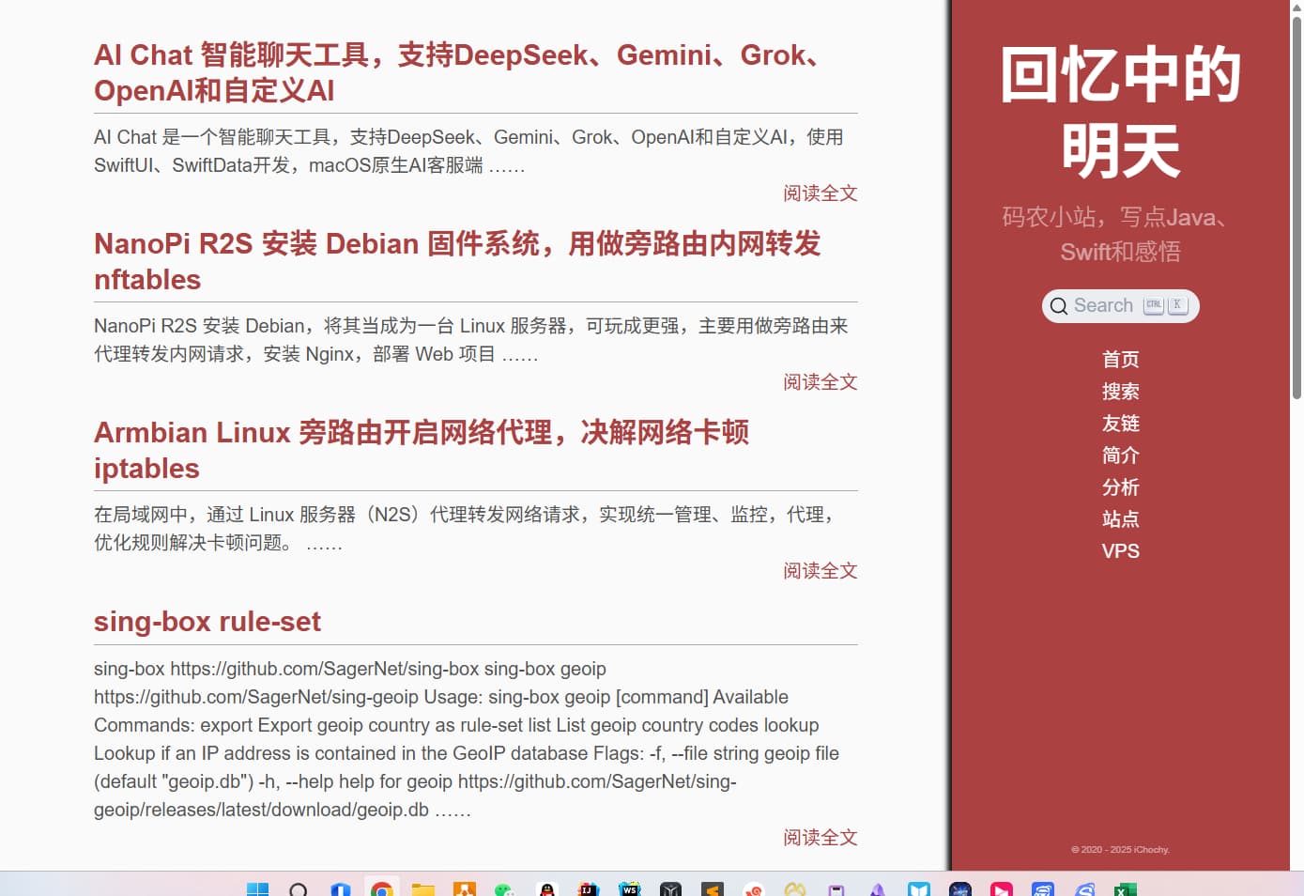This screenshot has height=896, width=1304.
Task: Click the magnifier icon in Search box
Action: pyautogui.click(x=1058, y=306)
